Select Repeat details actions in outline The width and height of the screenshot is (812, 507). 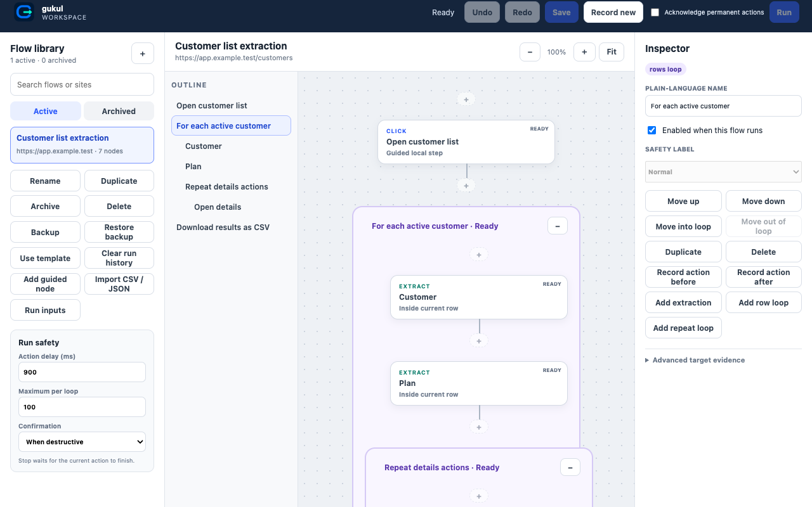point(231,186)
